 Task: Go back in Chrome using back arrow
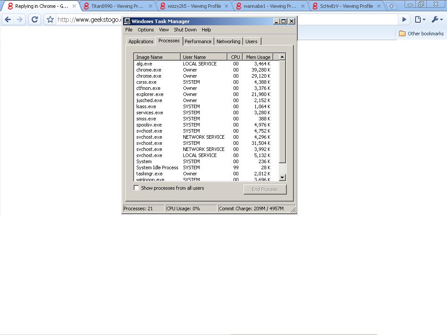click(x=8, y=19)
